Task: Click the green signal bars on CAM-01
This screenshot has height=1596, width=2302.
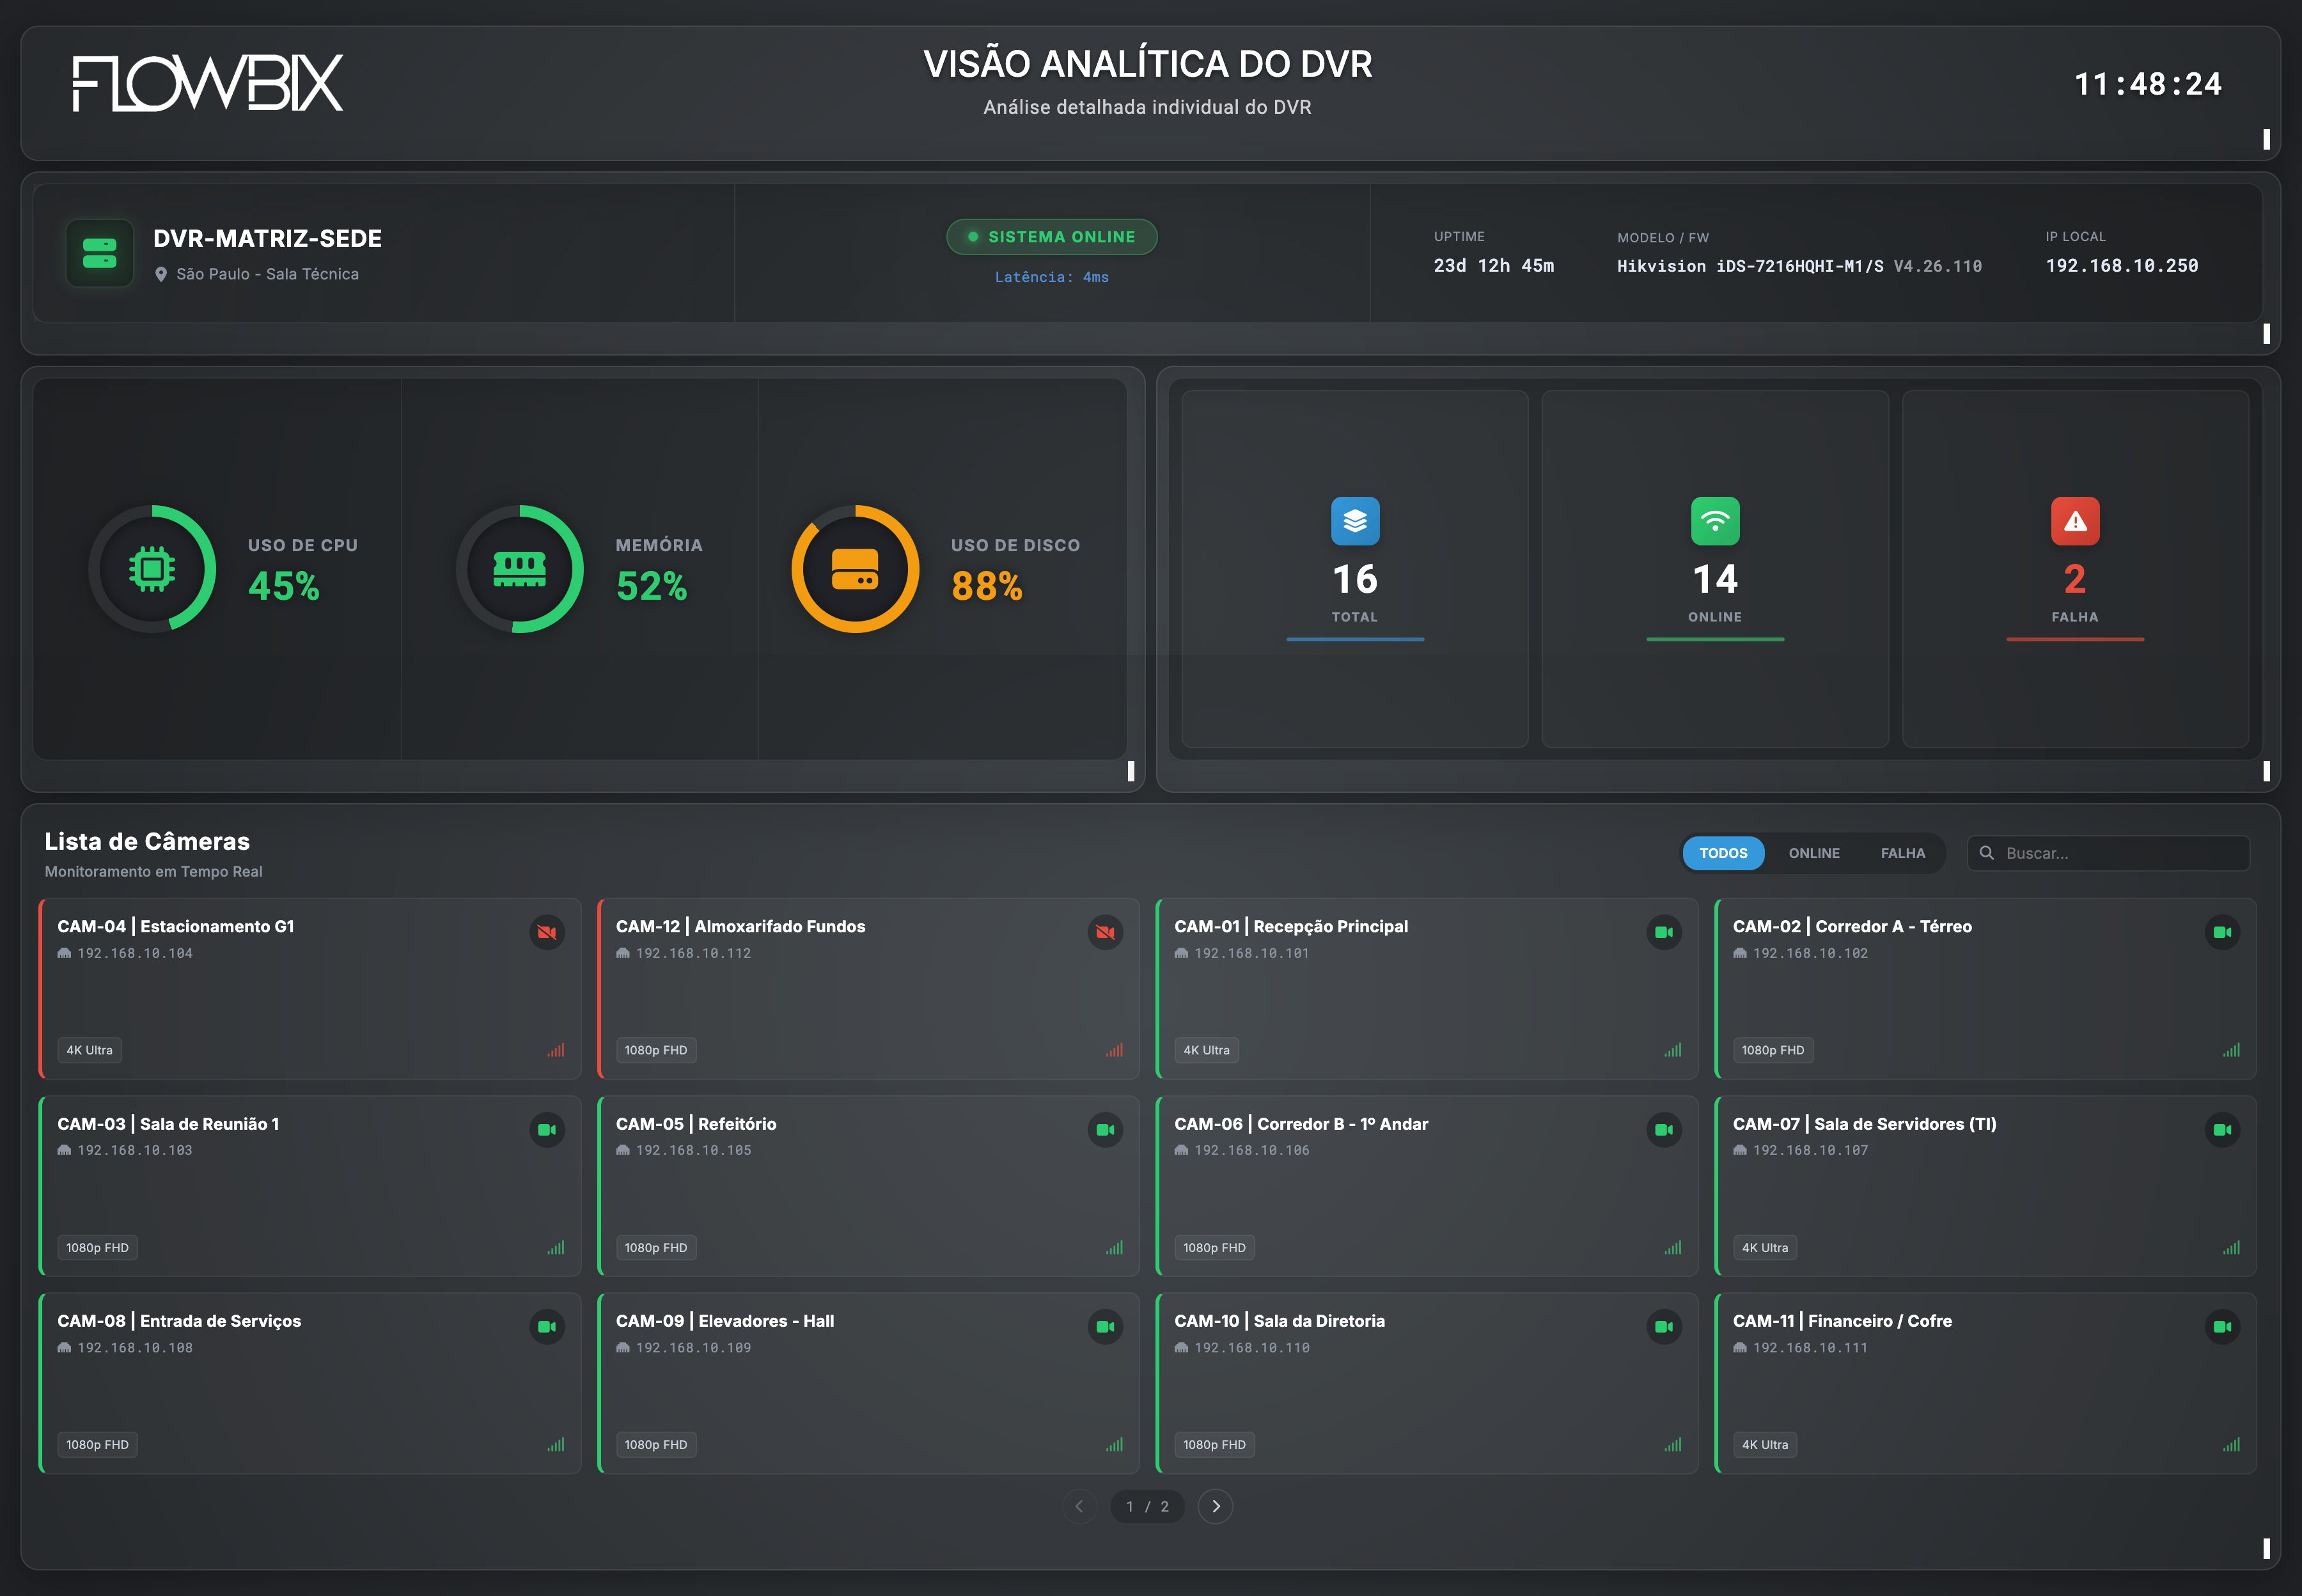Action: click(x=1673, y=1050)
